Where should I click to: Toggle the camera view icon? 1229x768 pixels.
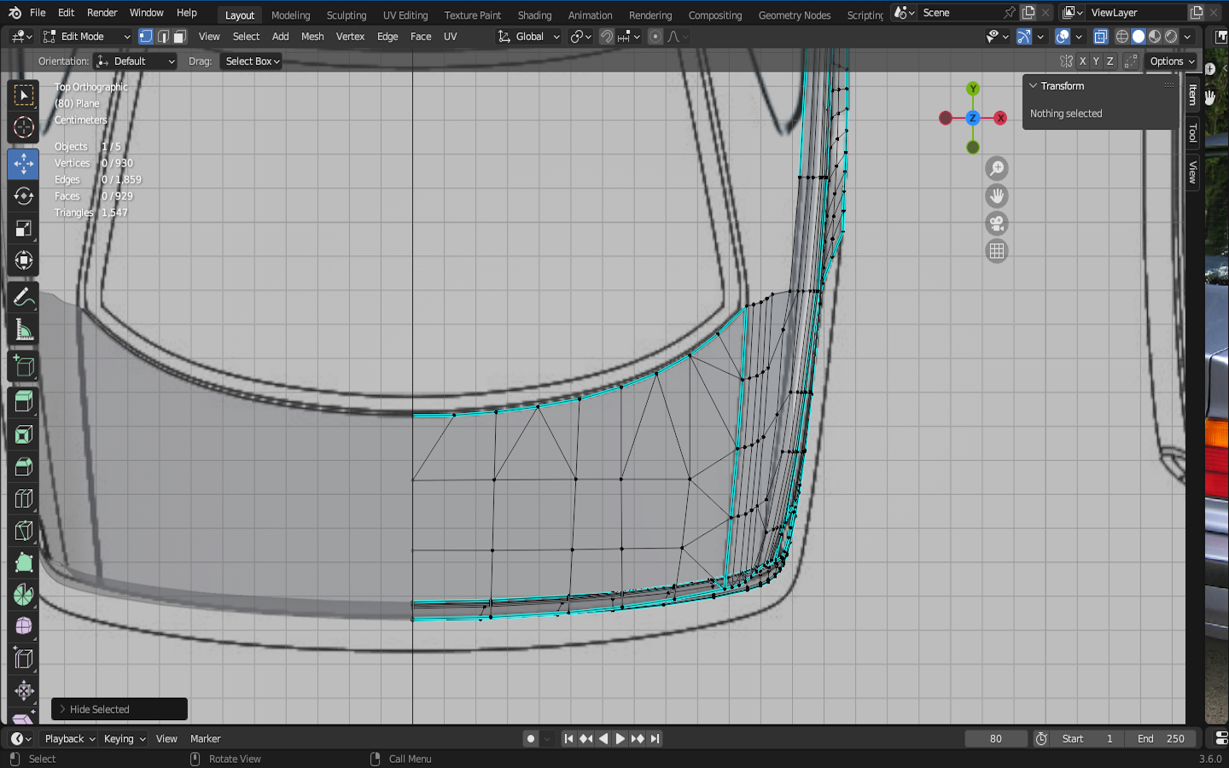point(997,224)
